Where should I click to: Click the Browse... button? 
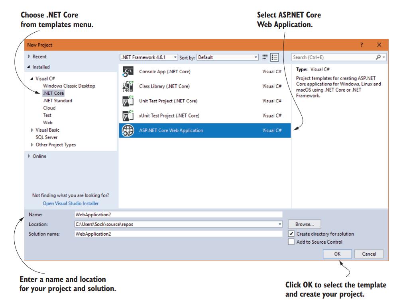[x=305, y=224]
